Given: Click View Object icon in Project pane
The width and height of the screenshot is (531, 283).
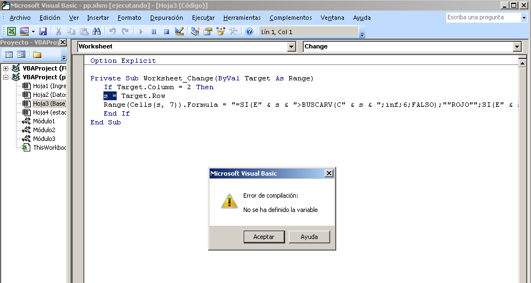Looking at the screenshot, I should click(21, 55).
